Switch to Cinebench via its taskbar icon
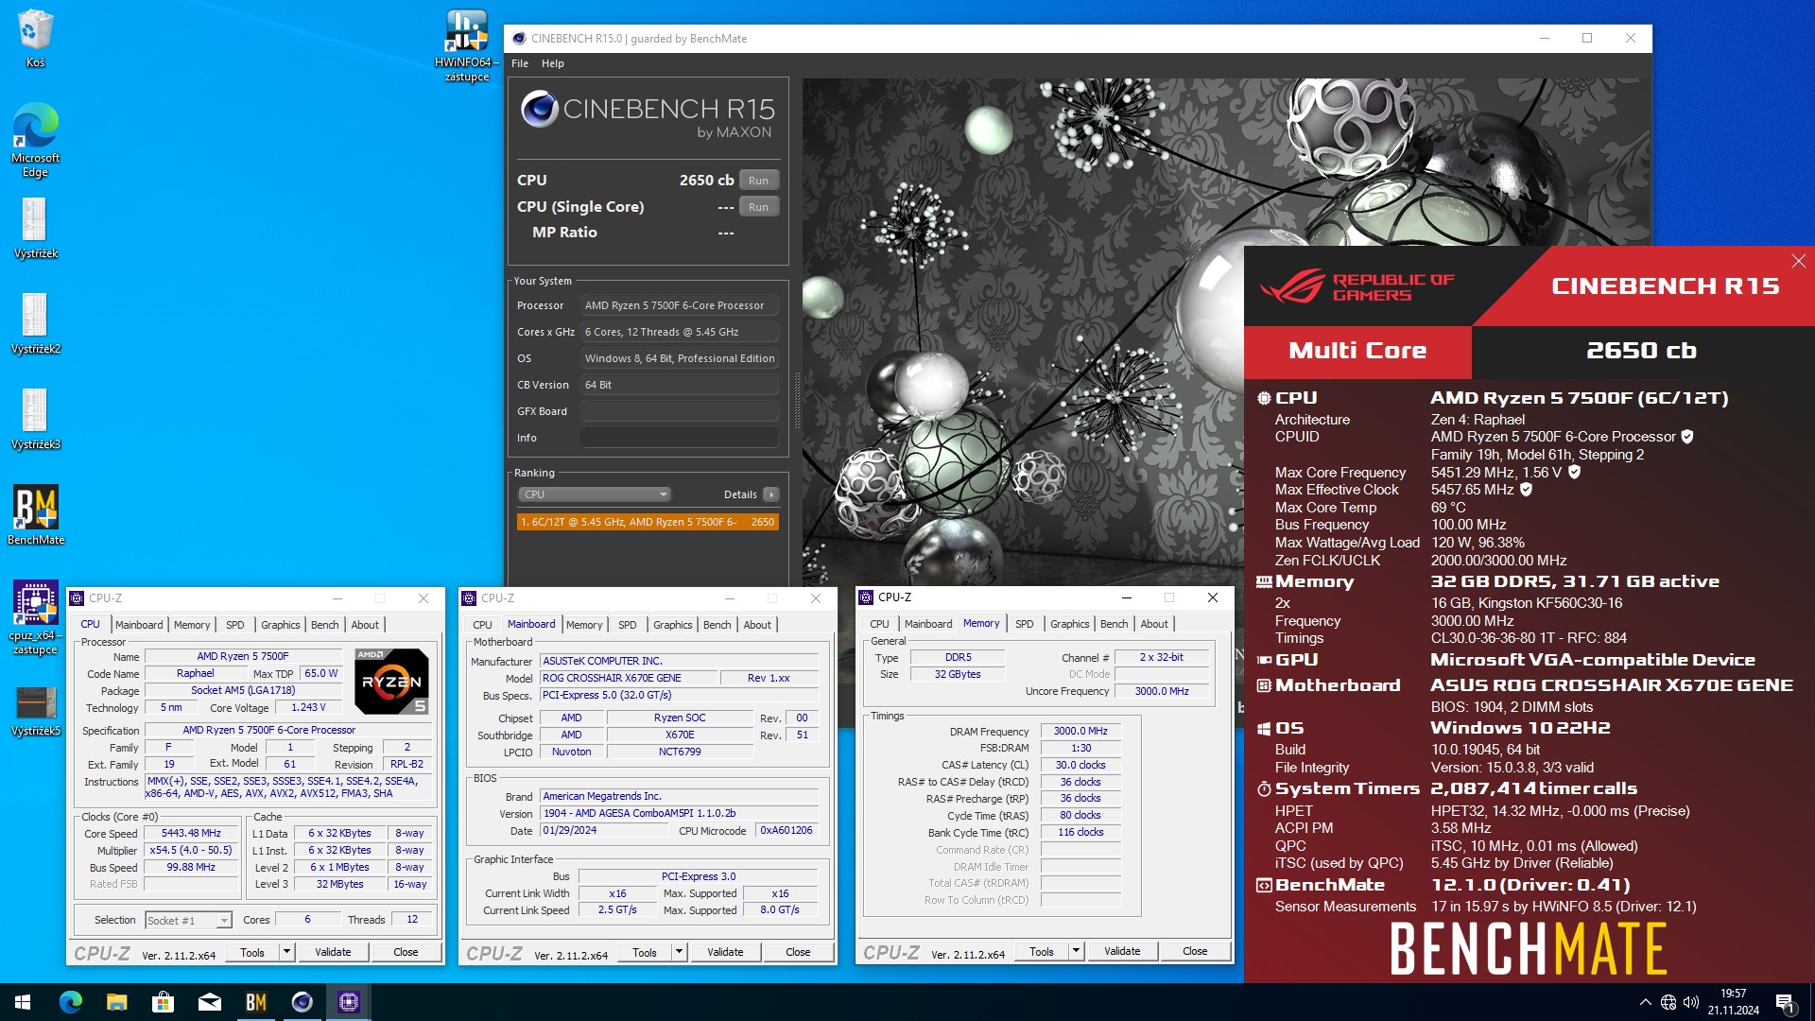 [302, 1002]
